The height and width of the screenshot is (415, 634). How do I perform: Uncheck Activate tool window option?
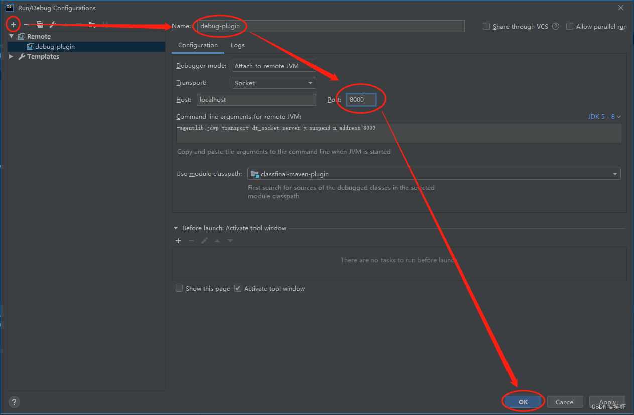click(238, 288)
